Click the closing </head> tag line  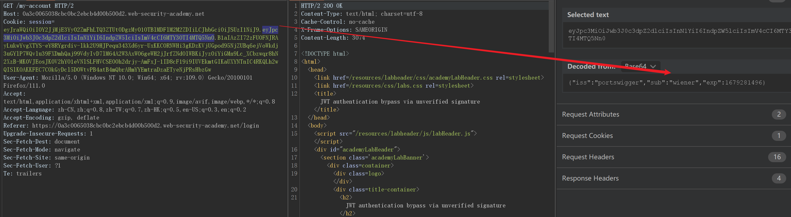tap(318, 118)
